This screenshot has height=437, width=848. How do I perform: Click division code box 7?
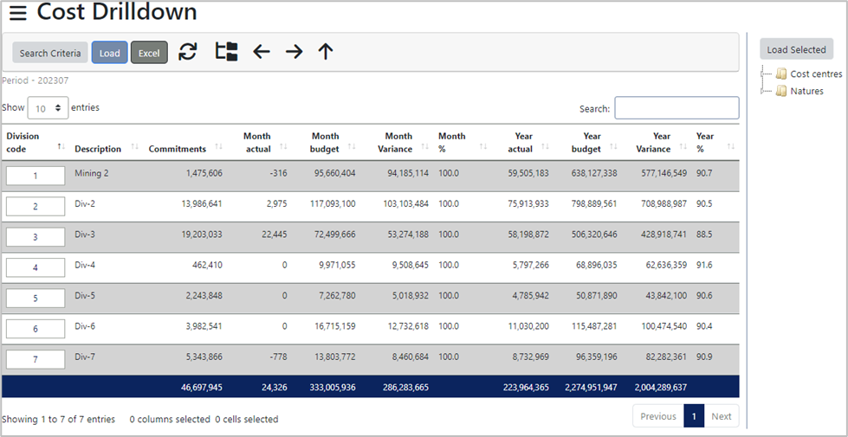(x=36, y=359)
